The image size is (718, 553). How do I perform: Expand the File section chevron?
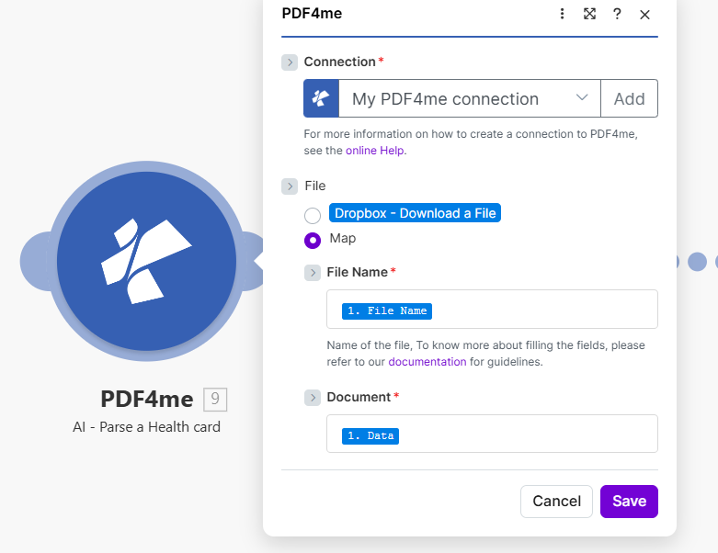(290, 186)
